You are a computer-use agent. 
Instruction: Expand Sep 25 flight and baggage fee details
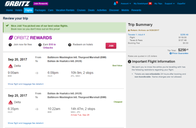pyautogui.click(x=26, y=123)
